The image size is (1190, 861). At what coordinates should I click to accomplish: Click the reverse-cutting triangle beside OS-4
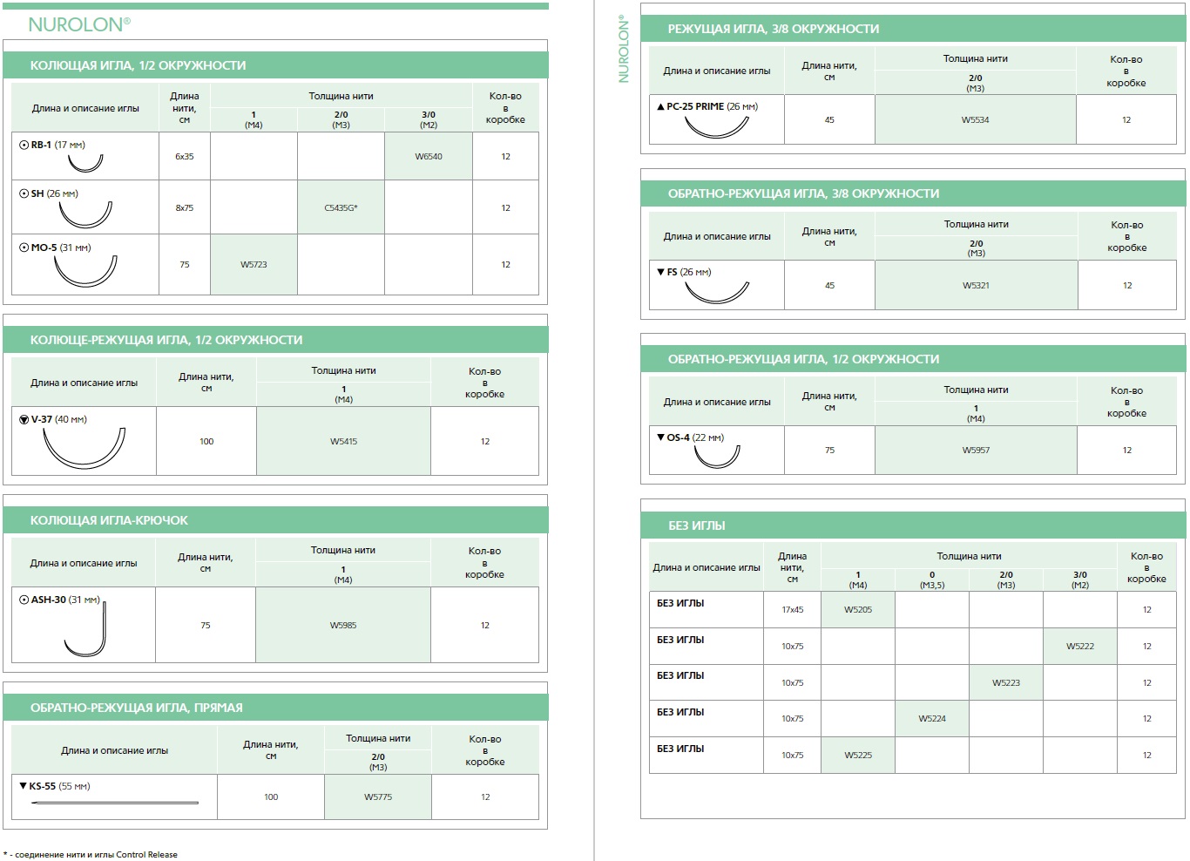click(x=660, y=437)
